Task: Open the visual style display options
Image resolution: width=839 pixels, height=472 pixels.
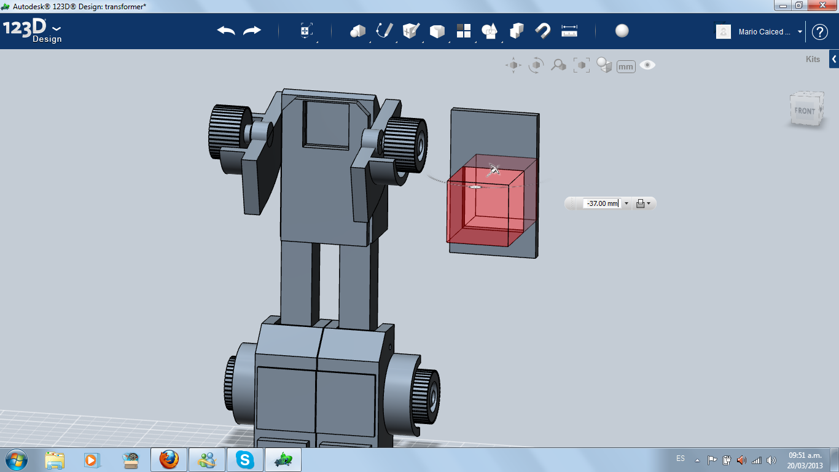Action: [x=604, y=65]
